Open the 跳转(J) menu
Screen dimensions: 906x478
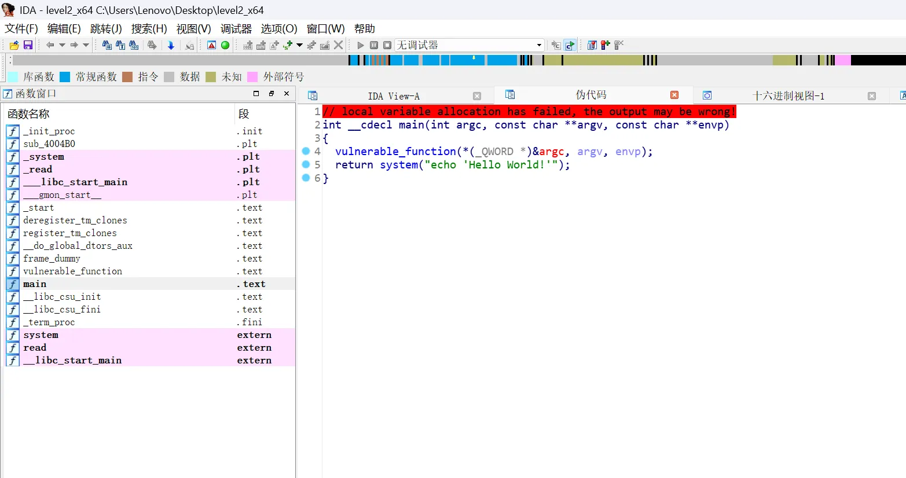106,28
